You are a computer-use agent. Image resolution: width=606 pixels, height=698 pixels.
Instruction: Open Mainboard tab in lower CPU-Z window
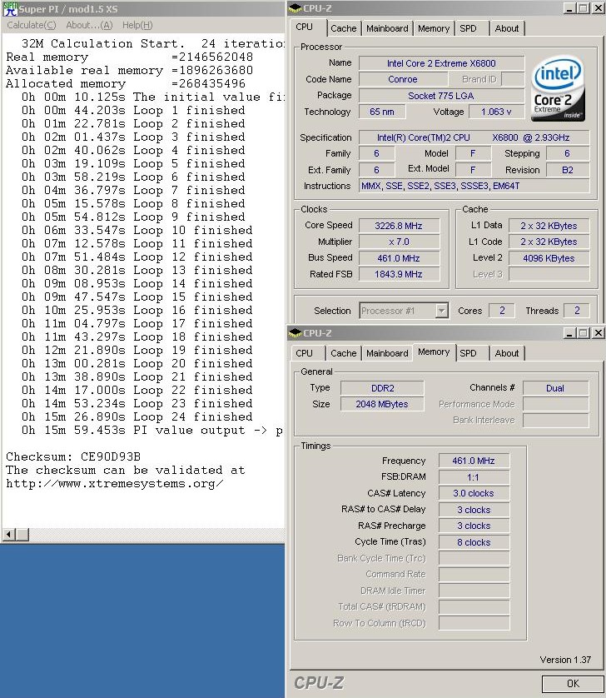(x=387, y=353)
